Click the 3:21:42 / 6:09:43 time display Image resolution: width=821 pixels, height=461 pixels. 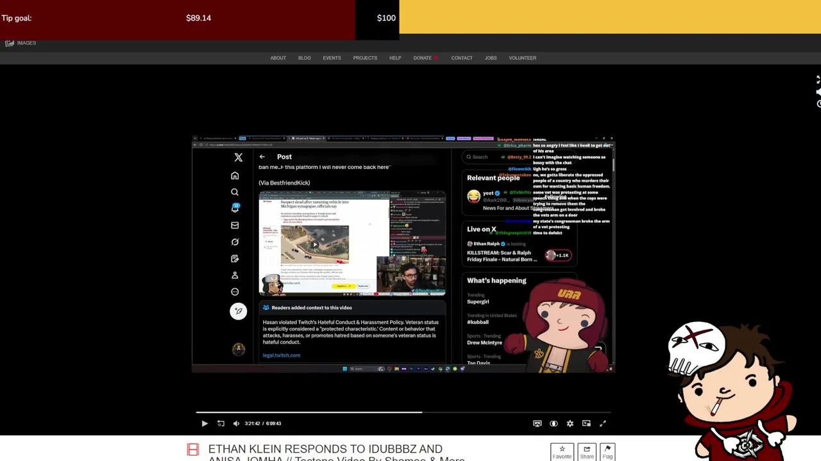tap(263, 423)
